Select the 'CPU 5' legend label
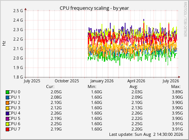Image resolution: width=189 pixels, height=140 pixels. (14, 118)
